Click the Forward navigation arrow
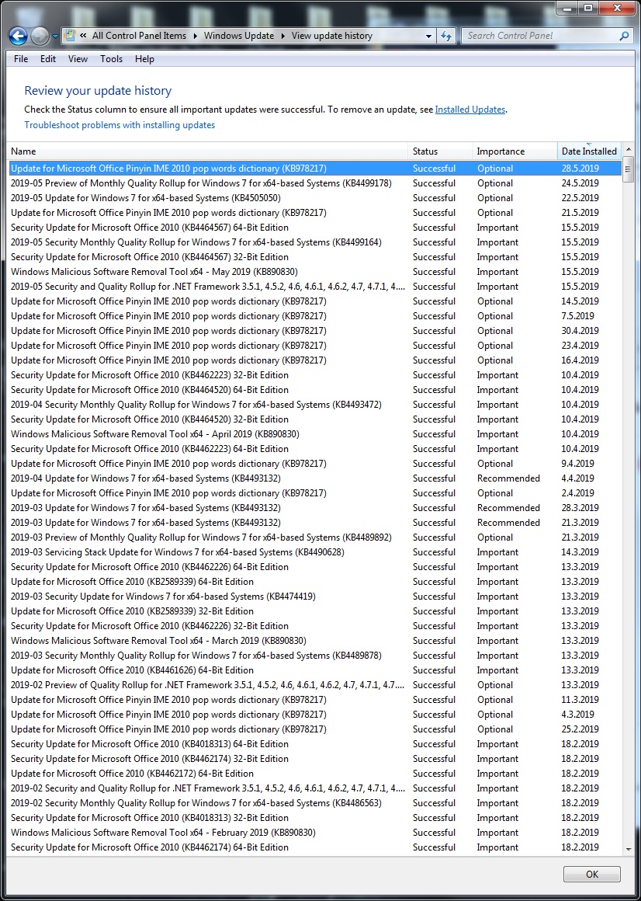The image size is (641, 901). click(x=40, y=37)
